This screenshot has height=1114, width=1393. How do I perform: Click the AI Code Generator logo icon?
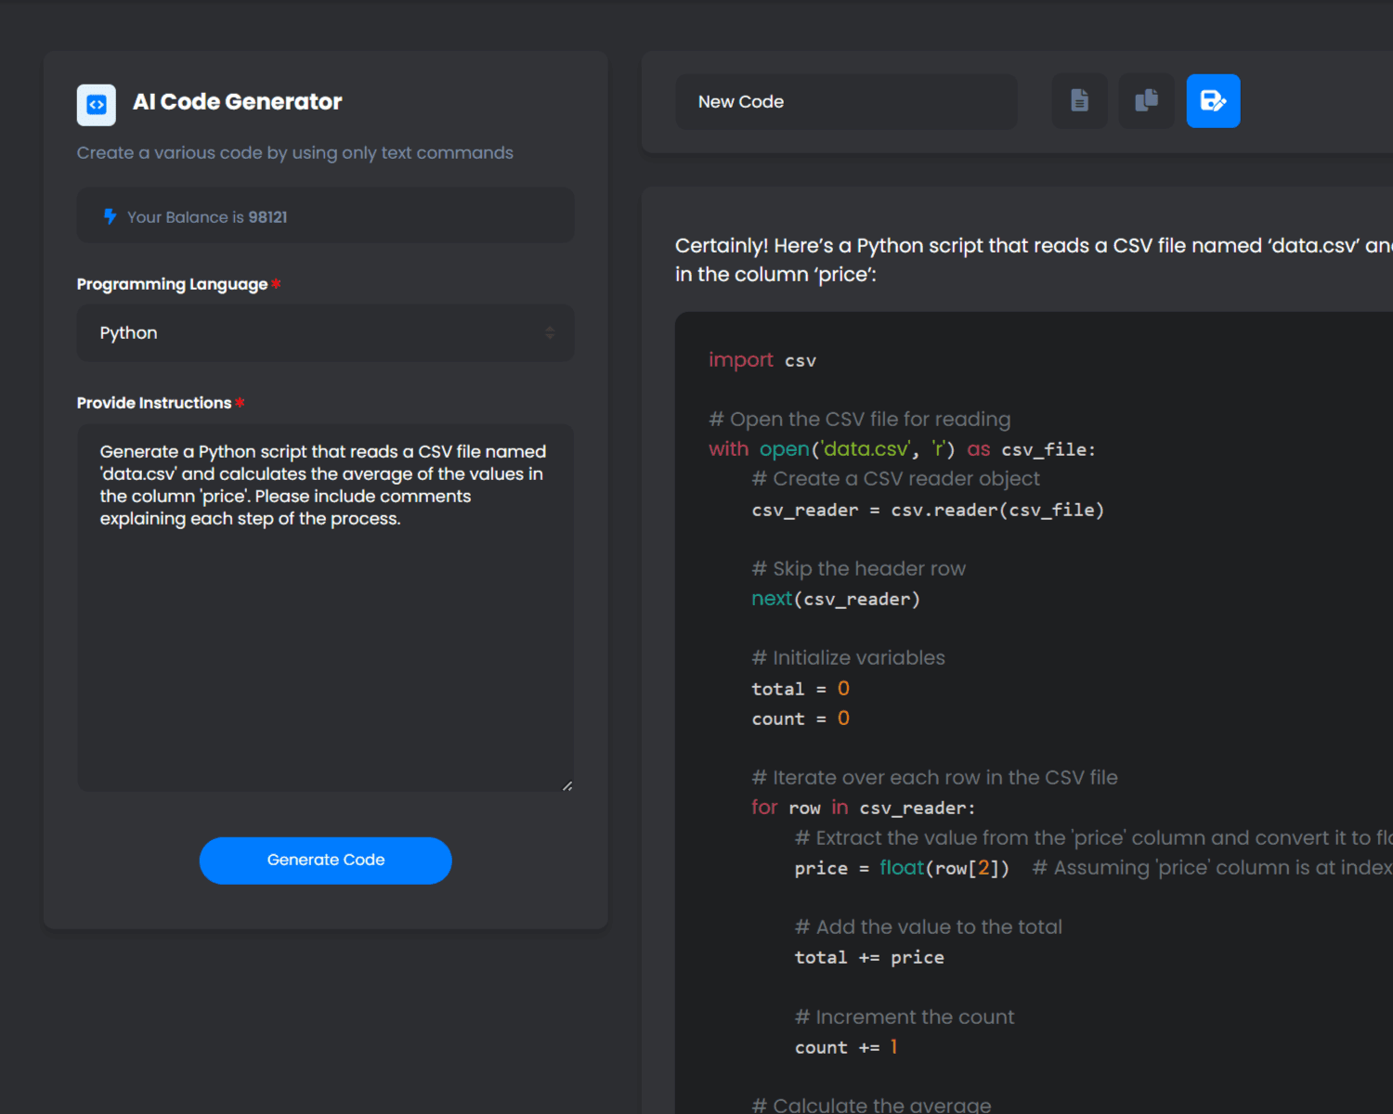click(x=97, y=105)
